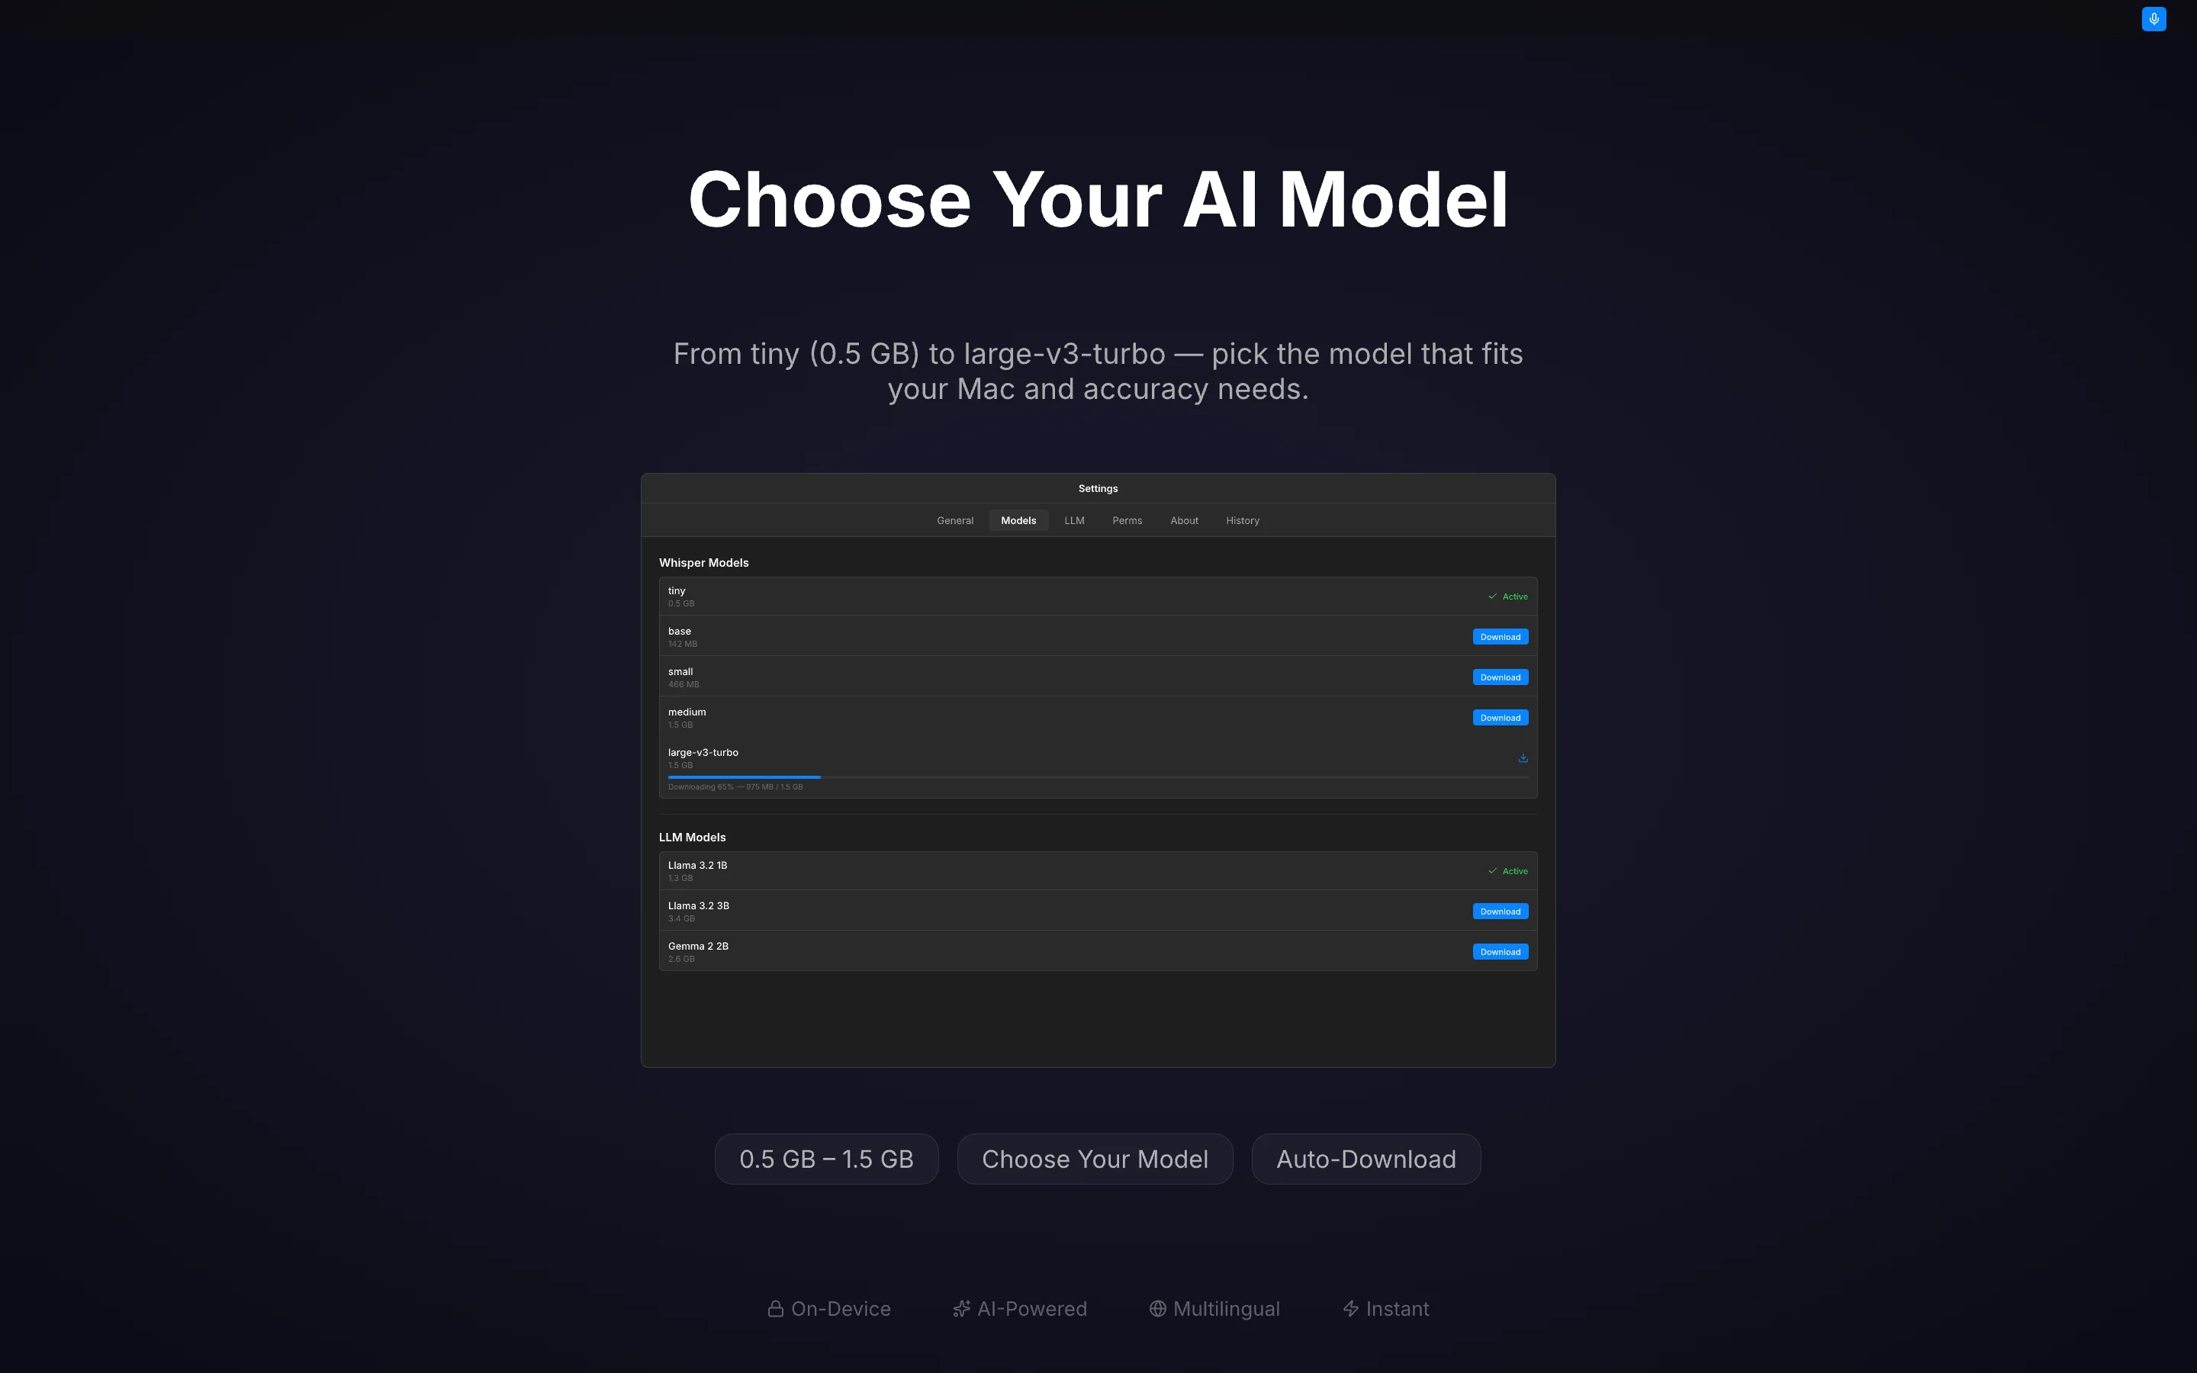Toggle the Active checkmark on tiny model
Screen dimensions: 2197x1373
(1492, 596)
